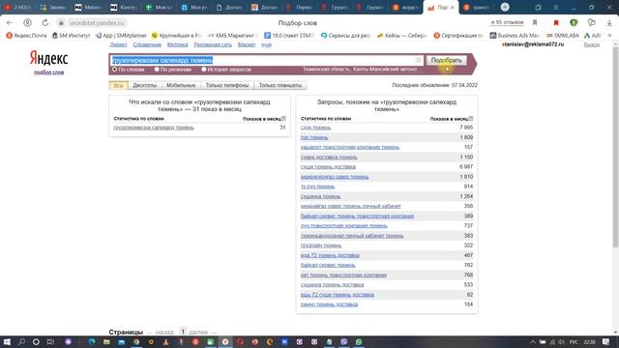
Task: Open the Директ link
Action: coord(118,44)
